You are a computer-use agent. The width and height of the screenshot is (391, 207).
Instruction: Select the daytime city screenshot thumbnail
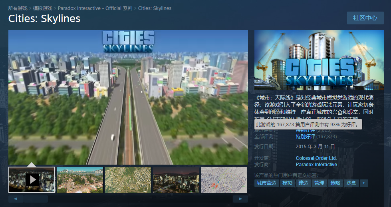tap(80, 180)
